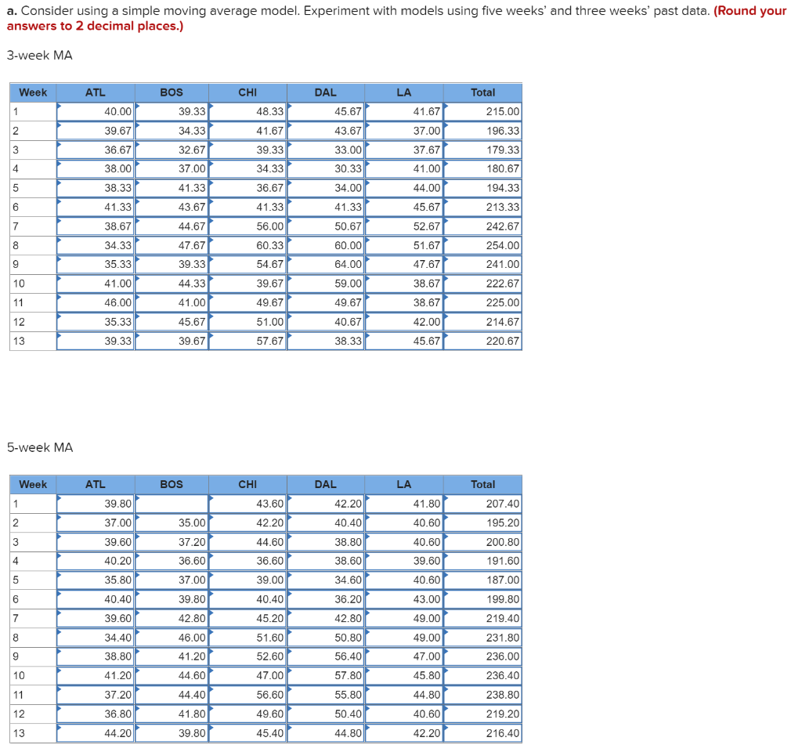The width and height of the screenshot is (802, 752).
Task: Click 3-week MA ATL week 4 cell 38.00
Action: [x=96, y=169]
